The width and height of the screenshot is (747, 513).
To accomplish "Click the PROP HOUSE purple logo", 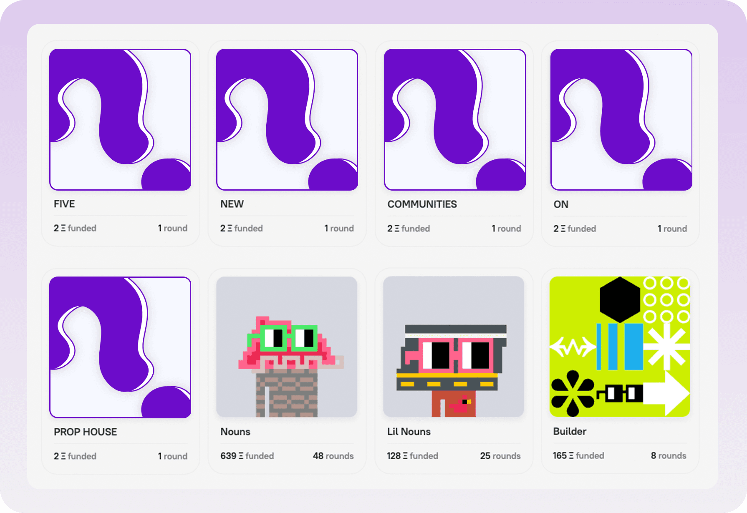I will (x=120, y=347).
